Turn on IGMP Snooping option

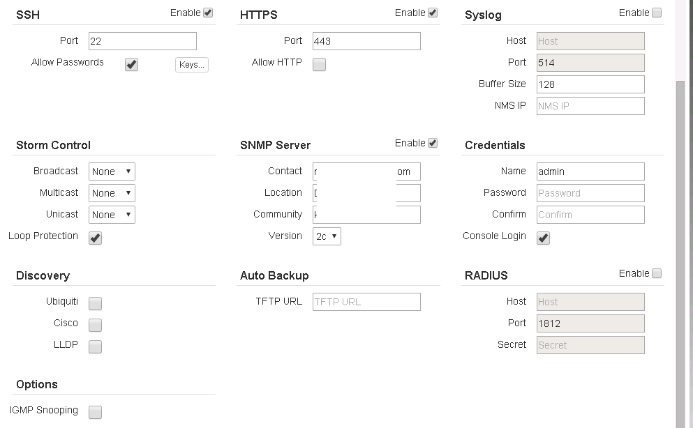[x=96, y=412]
